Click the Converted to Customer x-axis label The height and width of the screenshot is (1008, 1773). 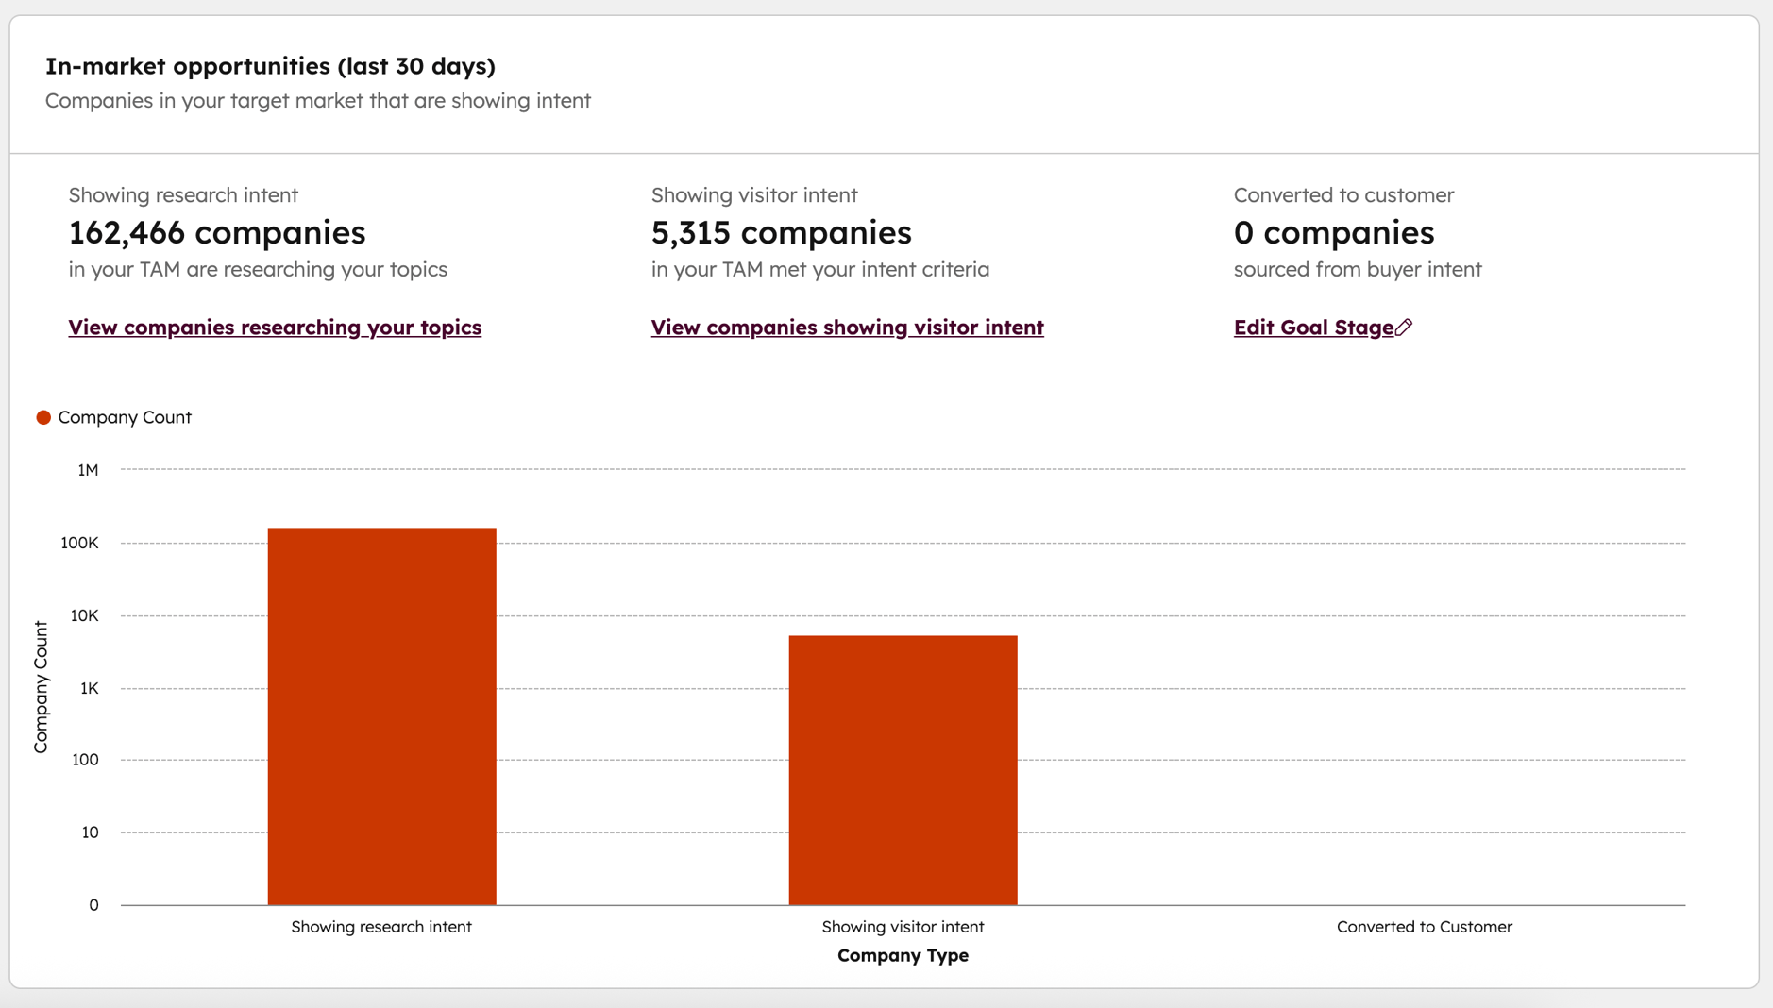1424,927
